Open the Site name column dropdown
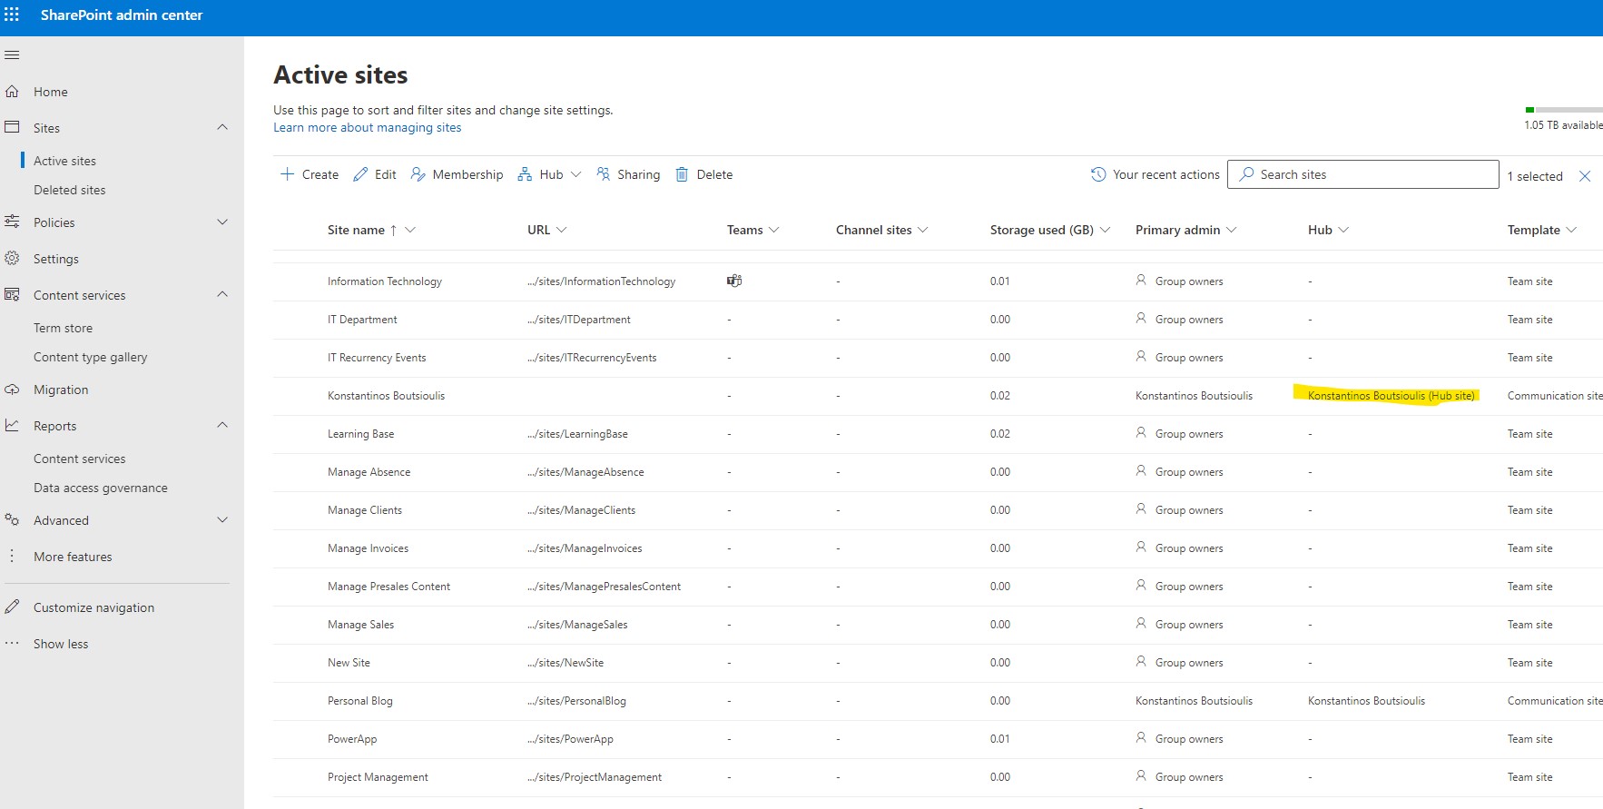 click(410, 230)
